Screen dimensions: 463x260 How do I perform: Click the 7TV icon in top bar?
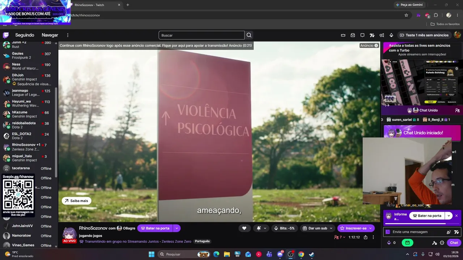coord(372,35)
